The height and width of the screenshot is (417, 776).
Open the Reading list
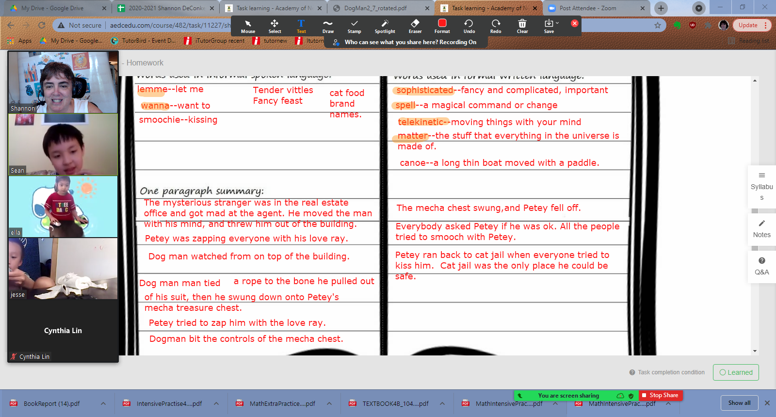[749, 41]
